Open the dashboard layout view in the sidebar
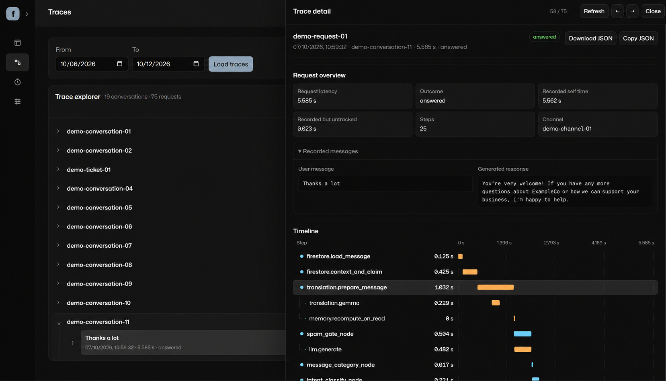Viewport: 666px width, 381px height. (x=17, y=43)
